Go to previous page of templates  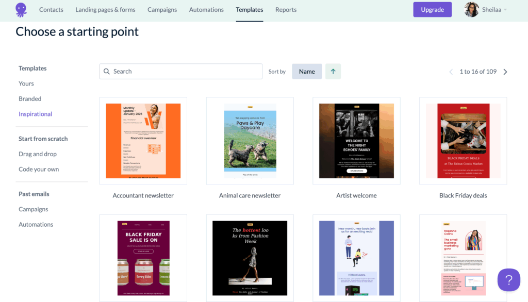(451, 72)
